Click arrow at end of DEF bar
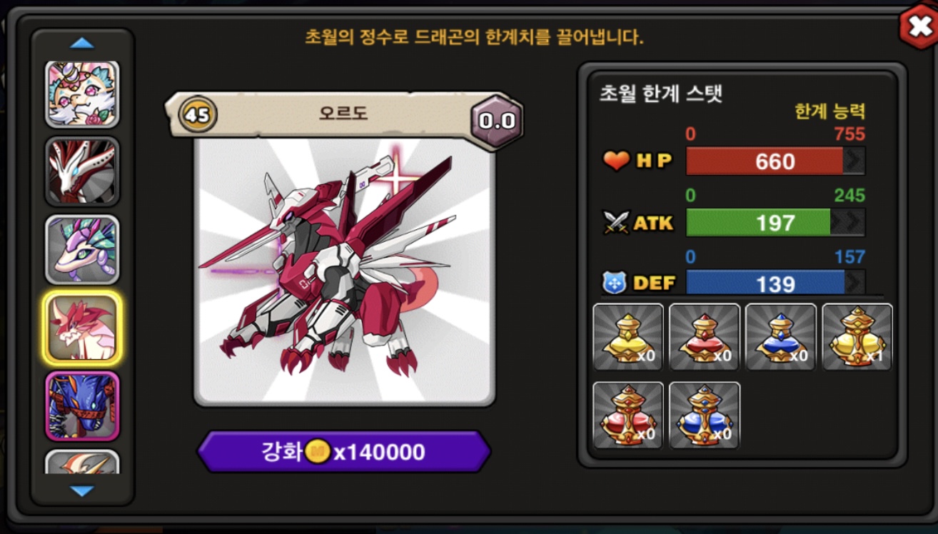 854,283
